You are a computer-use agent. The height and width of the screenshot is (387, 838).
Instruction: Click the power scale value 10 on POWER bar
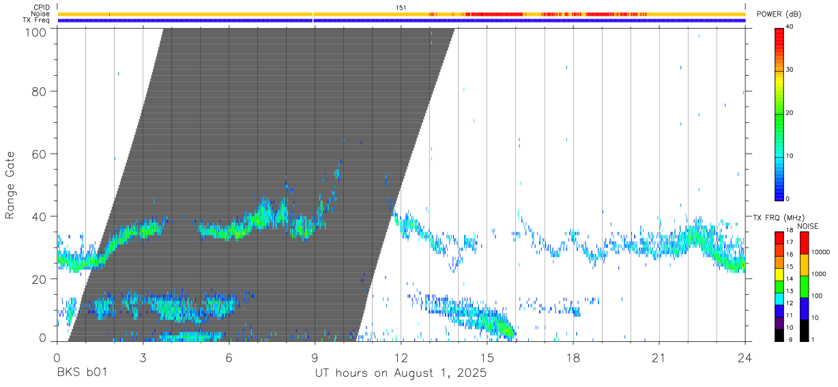click(x=791, y=156)
